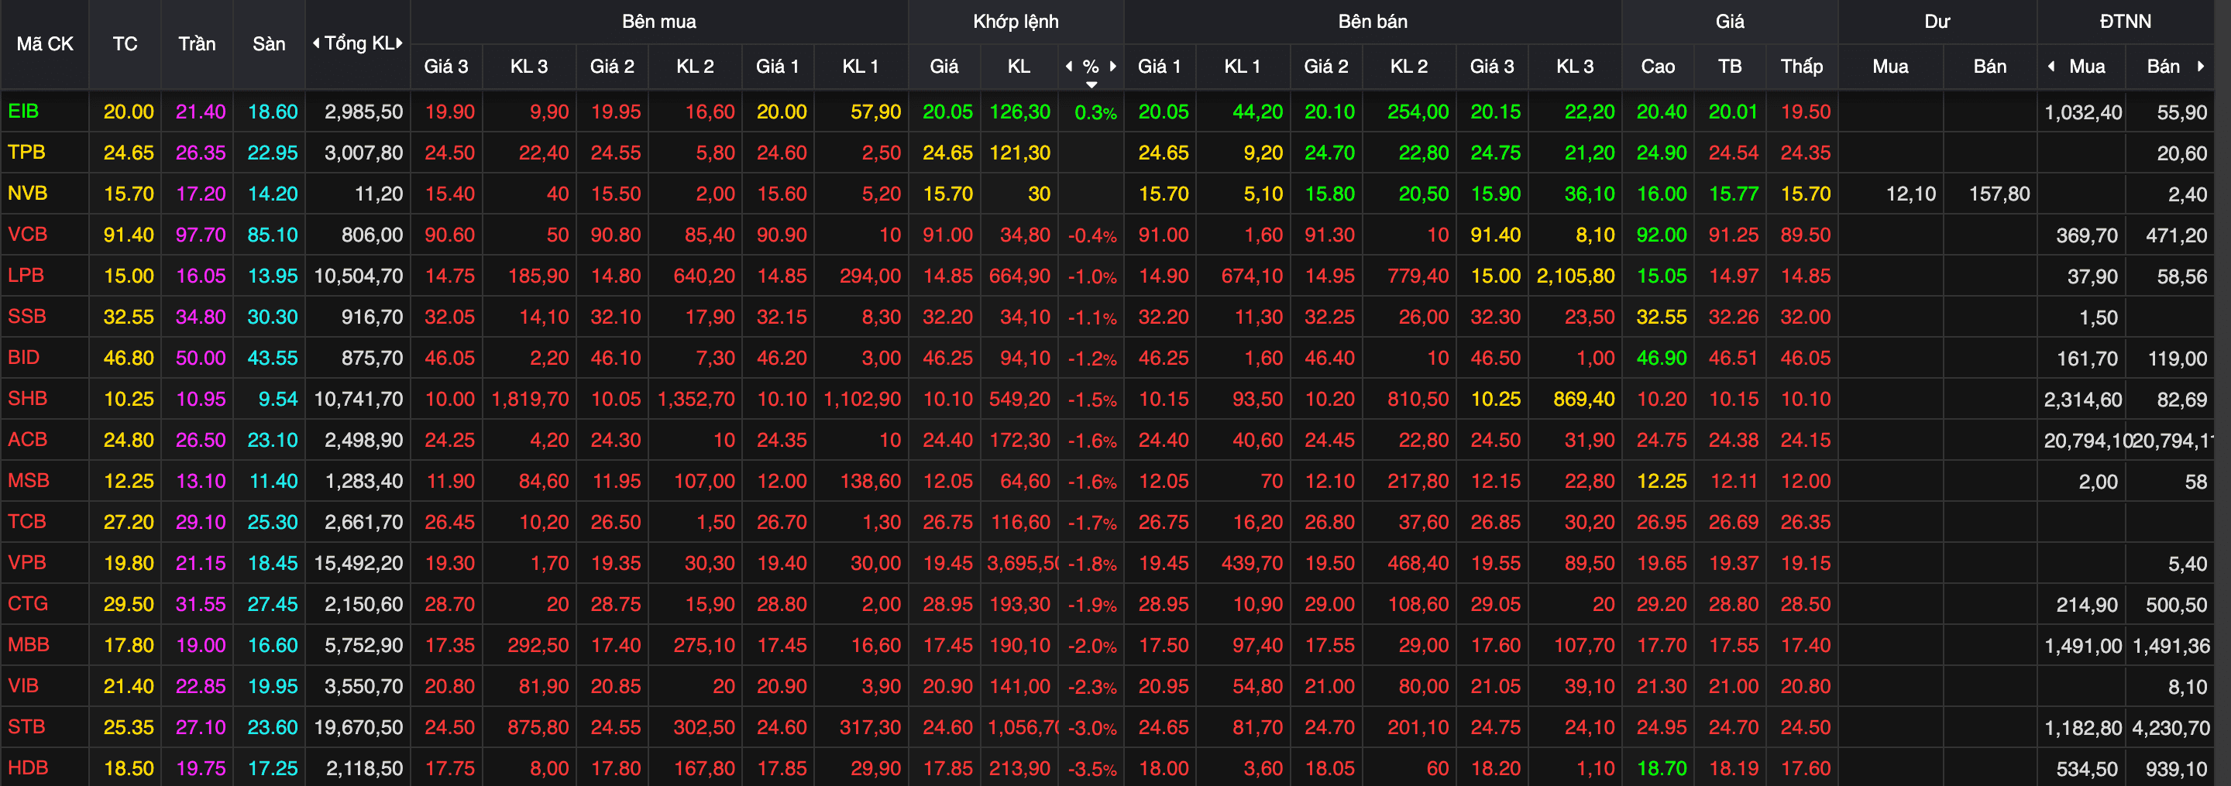Toggle the sort indicator below % header

pos(1091,84)
